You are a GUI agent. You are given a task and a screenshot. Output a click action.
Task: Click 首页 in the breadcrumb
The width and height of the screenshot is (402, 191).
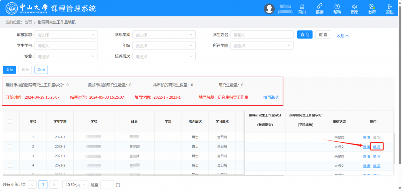[28, 22]
